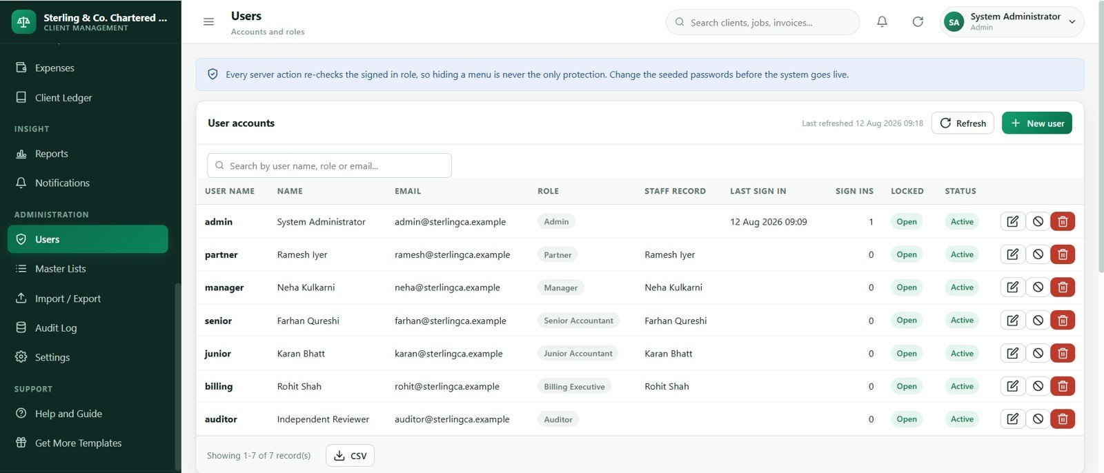Click the Open lock badge for auditor
The width and height of the screenshot is (1104, 473).
coord(907,419)
